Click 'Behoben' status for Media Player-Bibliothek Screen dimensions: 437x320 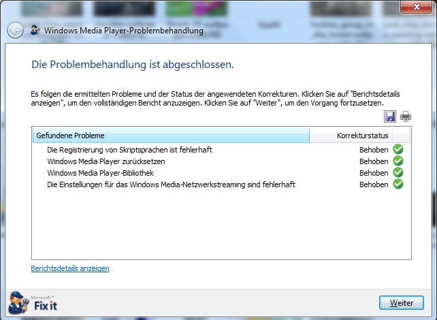[374, 173]
